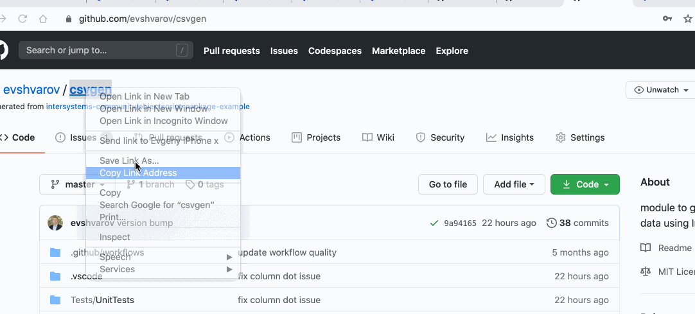The image size is (695, 314).
Task: Click the slash shortcut icon in search box
Action: click(182, 51)
